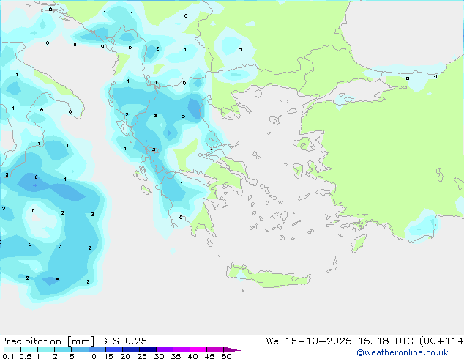Viewport: 464px width, 359px height.
Task: Click the 0.1–0.5 mm legend color box
Action: 12,349
